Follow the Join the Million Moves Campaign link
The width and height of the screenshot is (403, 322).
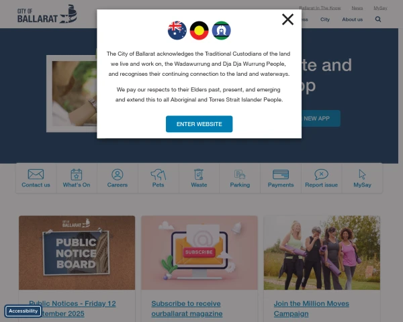[x=311, y=309]
